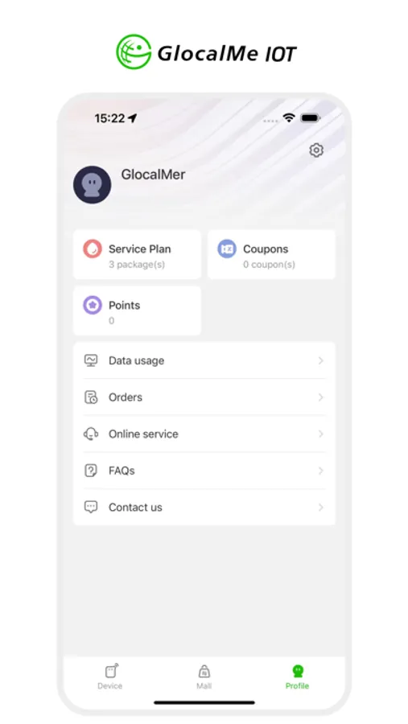
Task: Click the blue Coupons ticket icon
Action: click(x=227, y=249)
